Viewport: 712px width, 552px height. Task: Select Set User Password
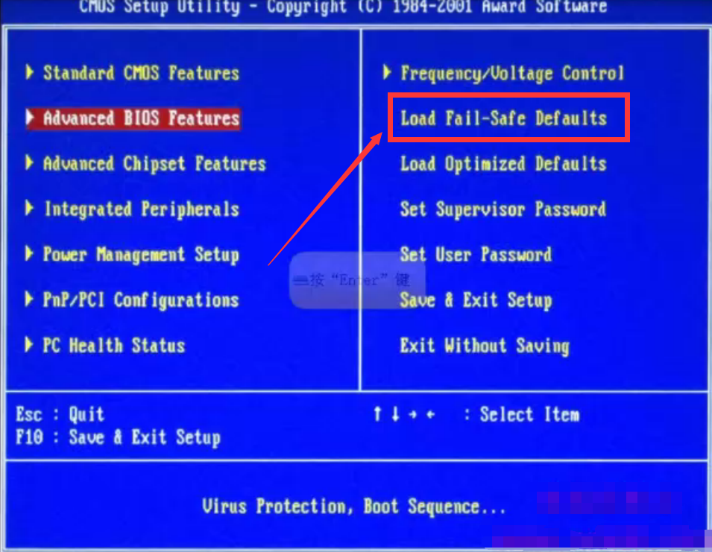point(476,255)
